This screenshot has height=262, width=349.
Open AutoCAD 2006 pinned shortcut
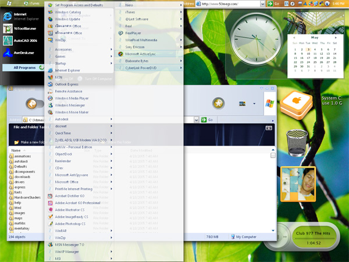21,41
